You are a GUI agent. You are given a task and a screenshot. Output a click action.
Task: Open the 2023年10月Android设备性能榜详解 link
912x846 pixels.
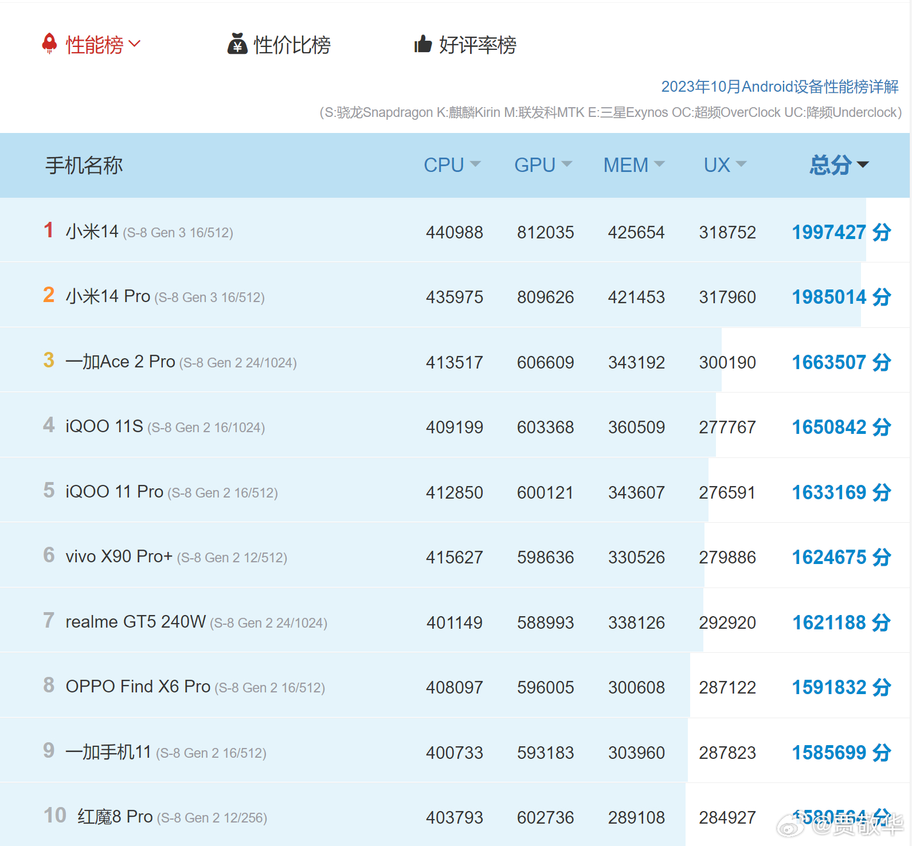(780, 87)
